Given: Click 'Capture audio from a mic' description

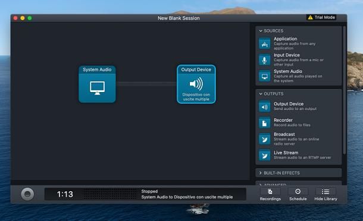Looking at the screenshot, I should click(299, 62).
